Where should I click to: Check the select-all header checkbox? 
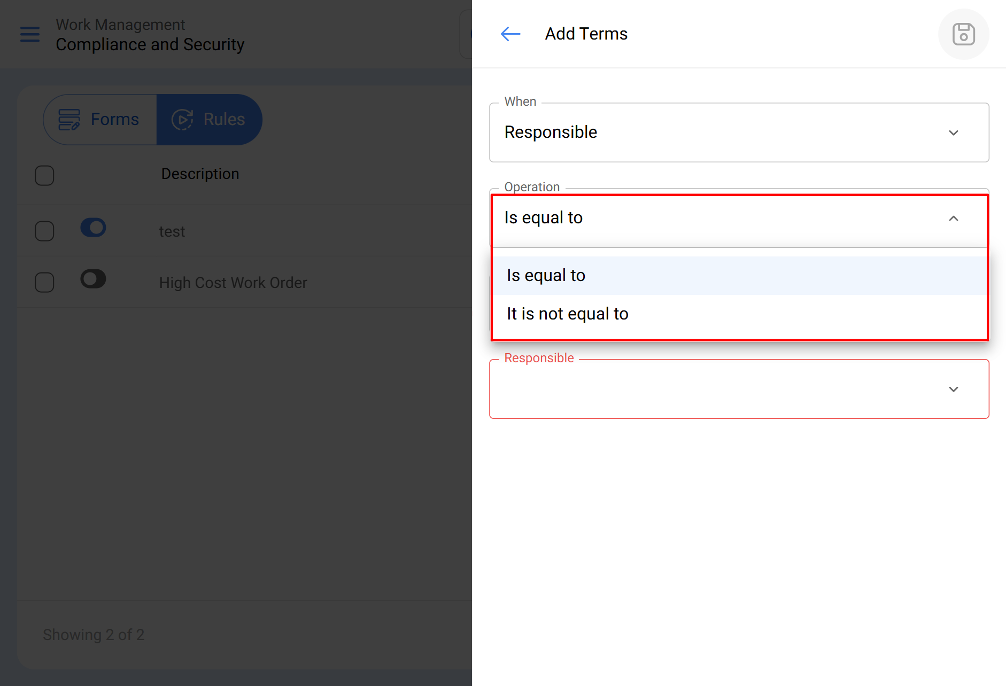(44, 175)
